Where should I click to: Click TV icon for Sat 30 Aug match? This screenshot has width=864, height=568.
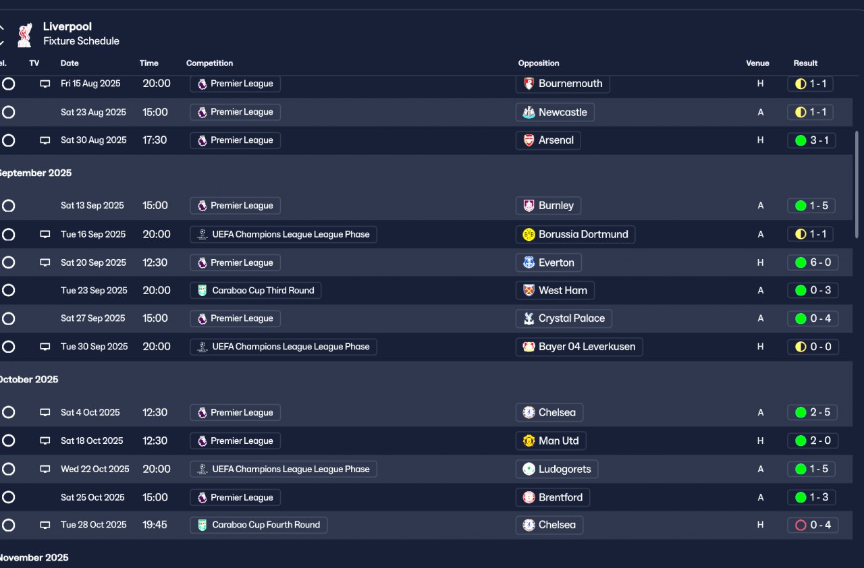pyautogui.click(x=45, y=140)
